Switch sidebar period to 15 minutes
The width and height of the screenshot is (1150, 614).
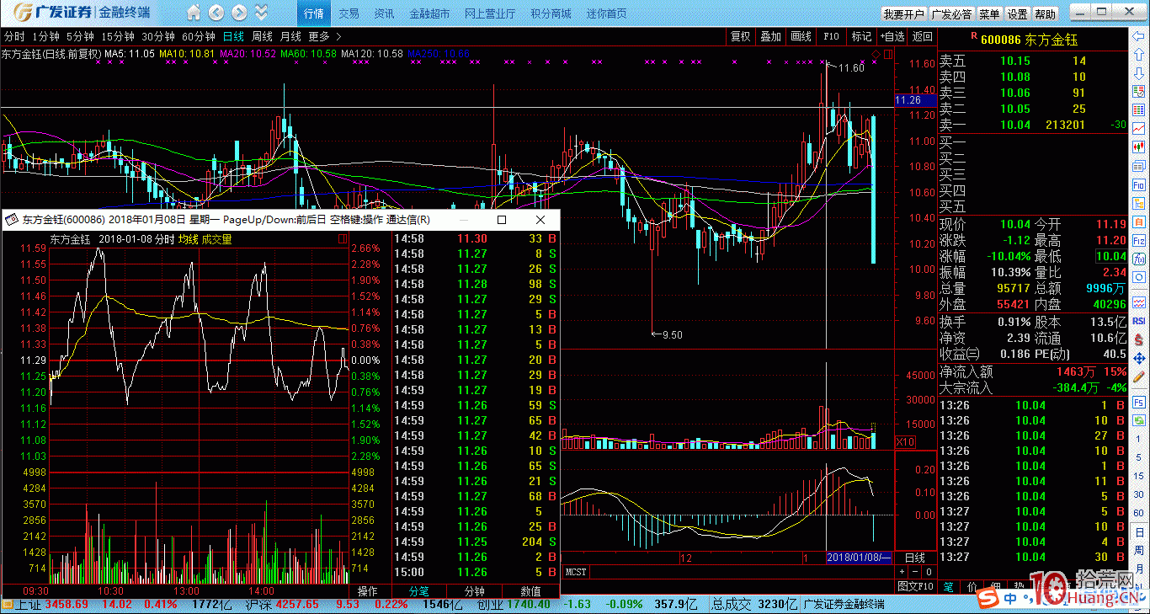pos(1138,476)
